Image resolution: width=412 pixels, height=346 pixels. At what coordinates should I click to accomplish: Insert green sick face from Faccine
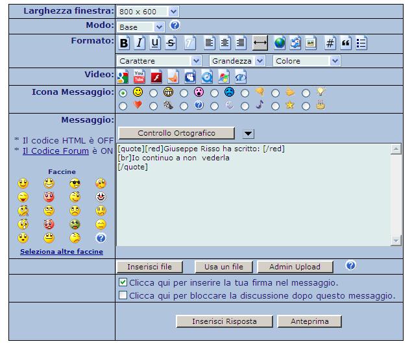(x=75, y=224)
